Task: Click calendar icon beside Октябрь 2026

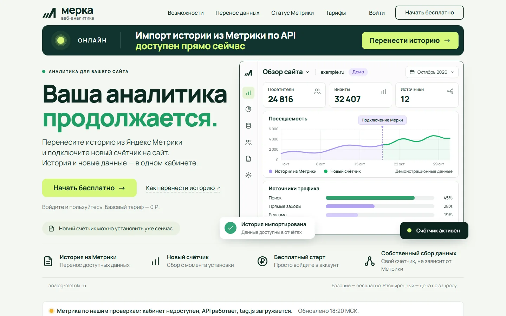Action: tap(412, 72)
